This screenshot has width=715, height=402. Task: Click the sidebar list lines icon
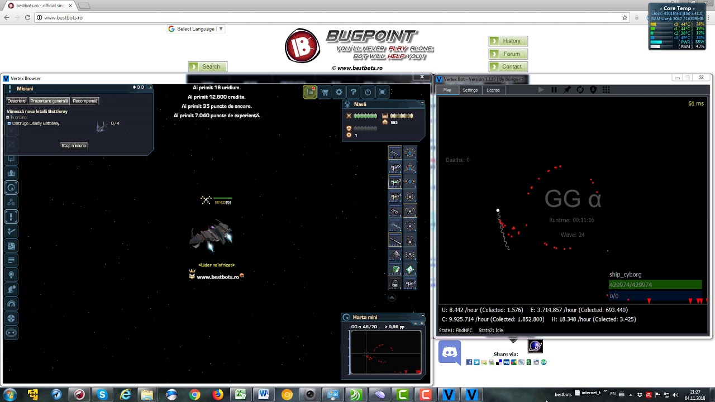click(11, 260)
